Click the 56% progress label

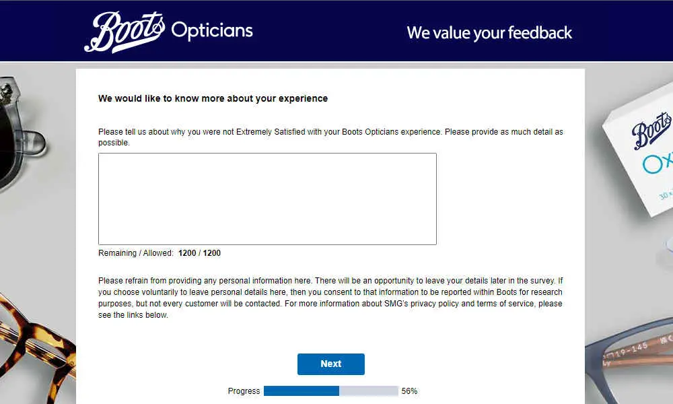(409, 391)
